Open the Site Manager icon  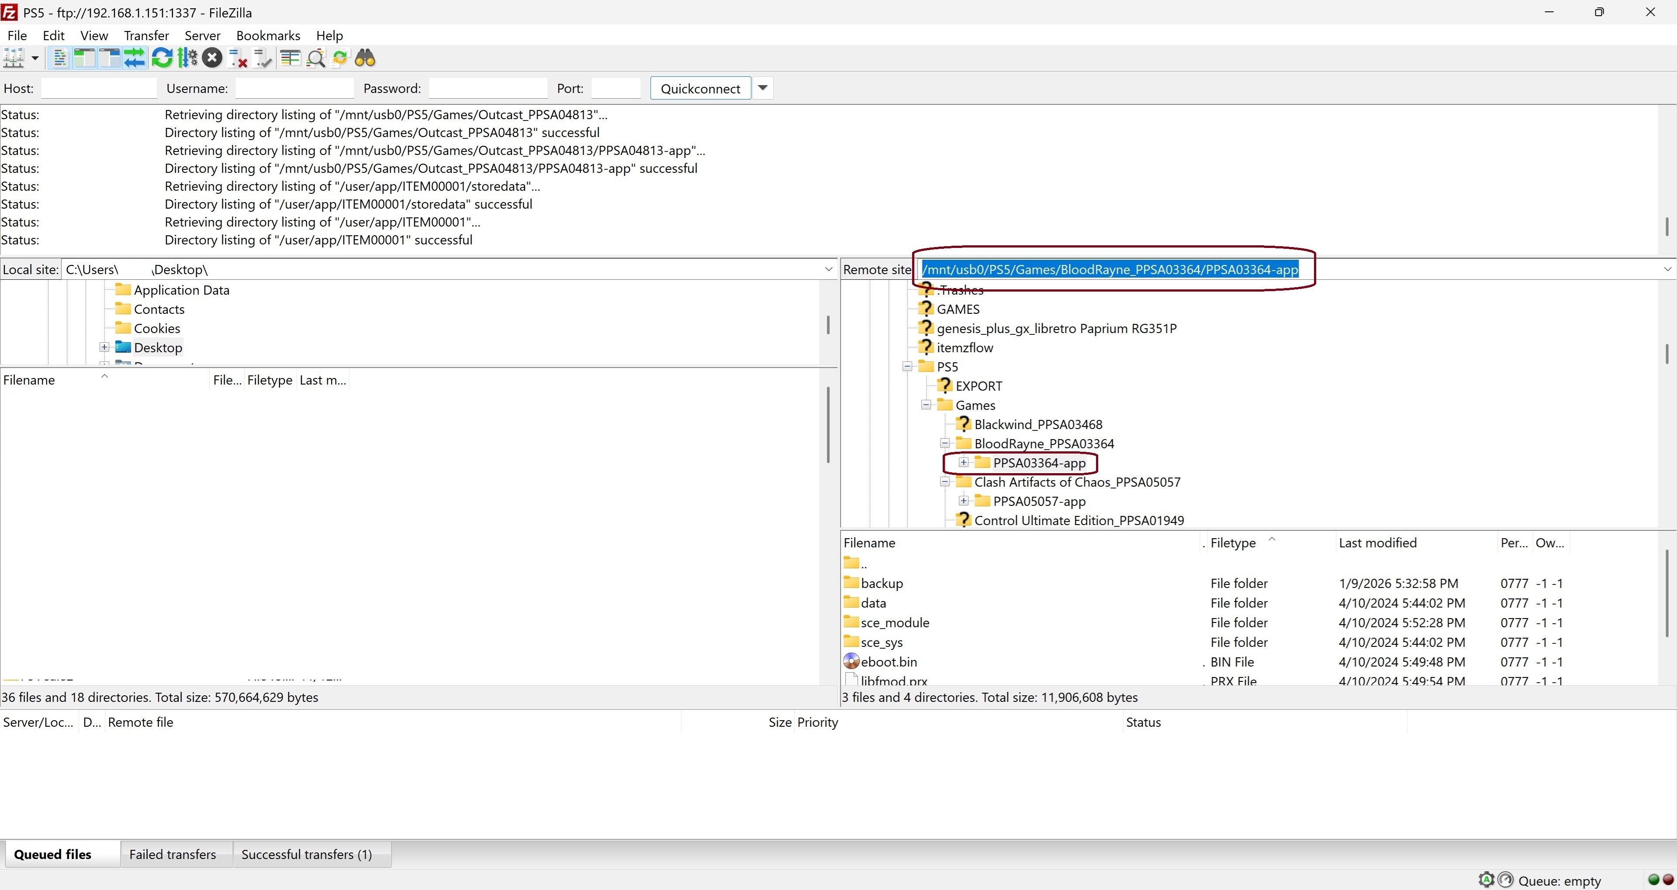14,58
